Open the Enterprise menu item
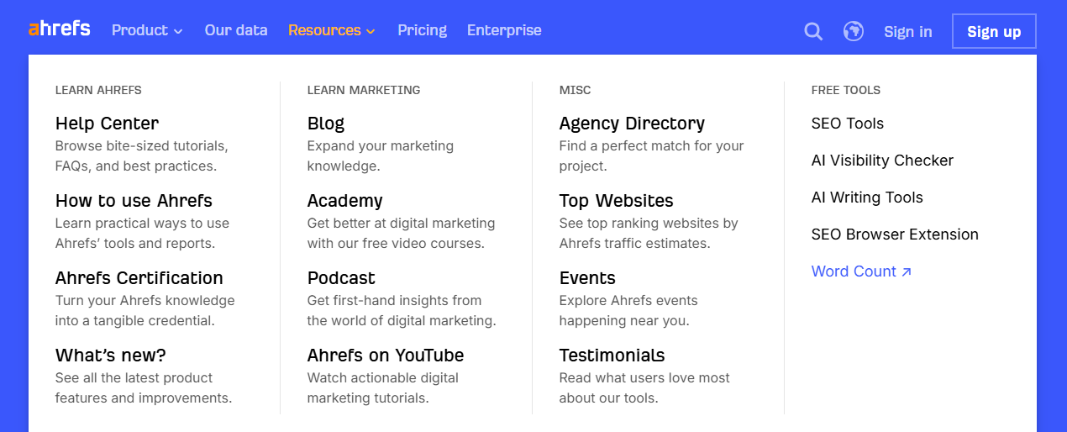The image size is (1067, 432). click(x=504, y=30)
